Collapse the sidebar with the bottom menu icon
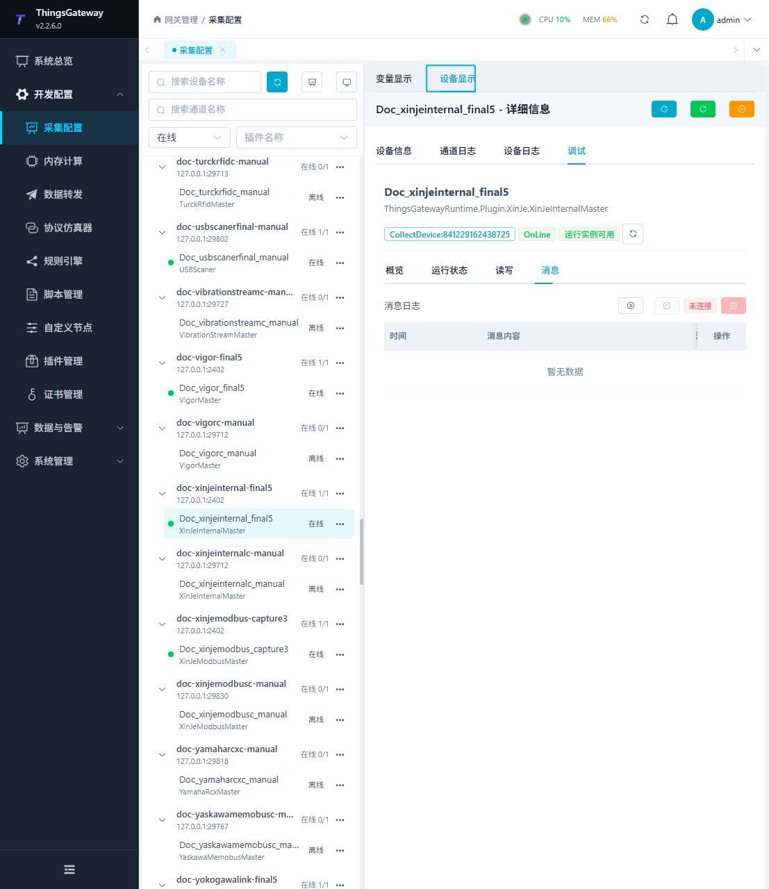 69,870
